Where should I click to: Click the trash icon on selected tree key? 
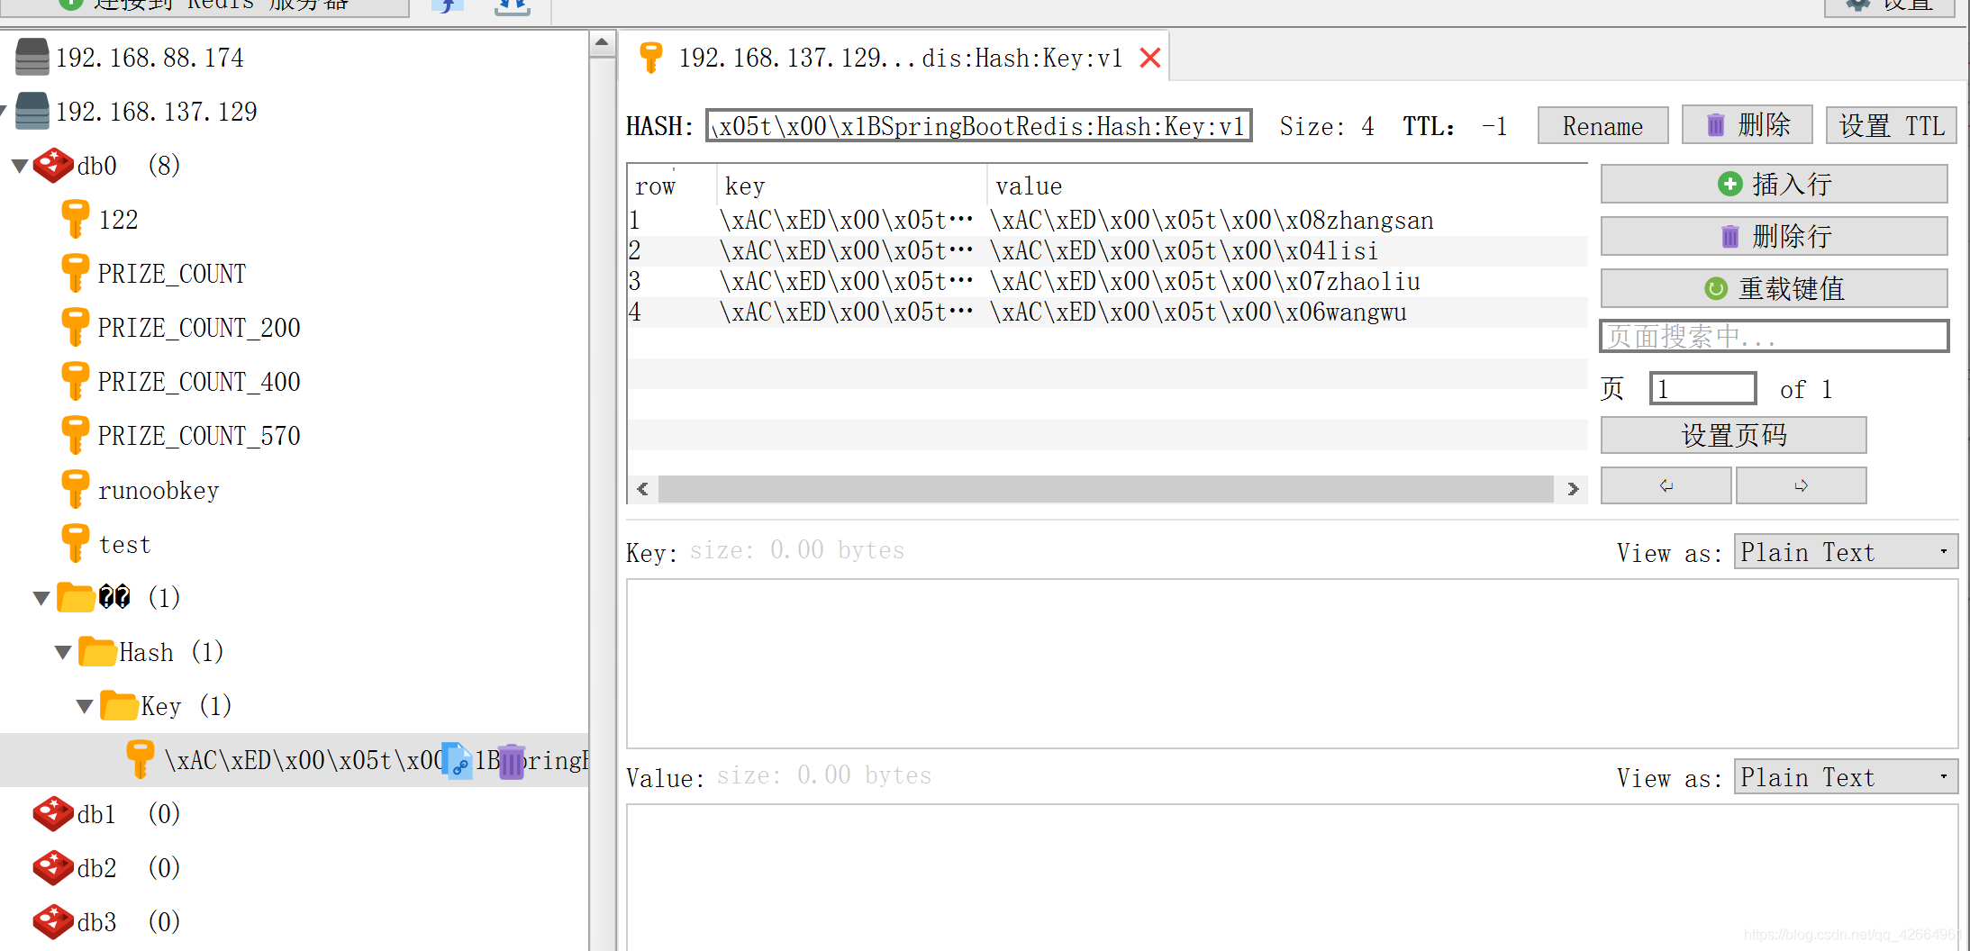click(x=511, y=762)
